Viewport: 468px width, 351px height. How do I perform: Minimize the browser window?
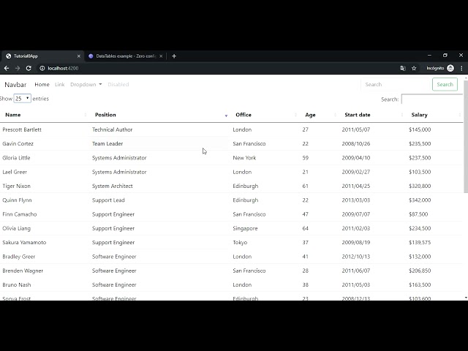point(429,56)
